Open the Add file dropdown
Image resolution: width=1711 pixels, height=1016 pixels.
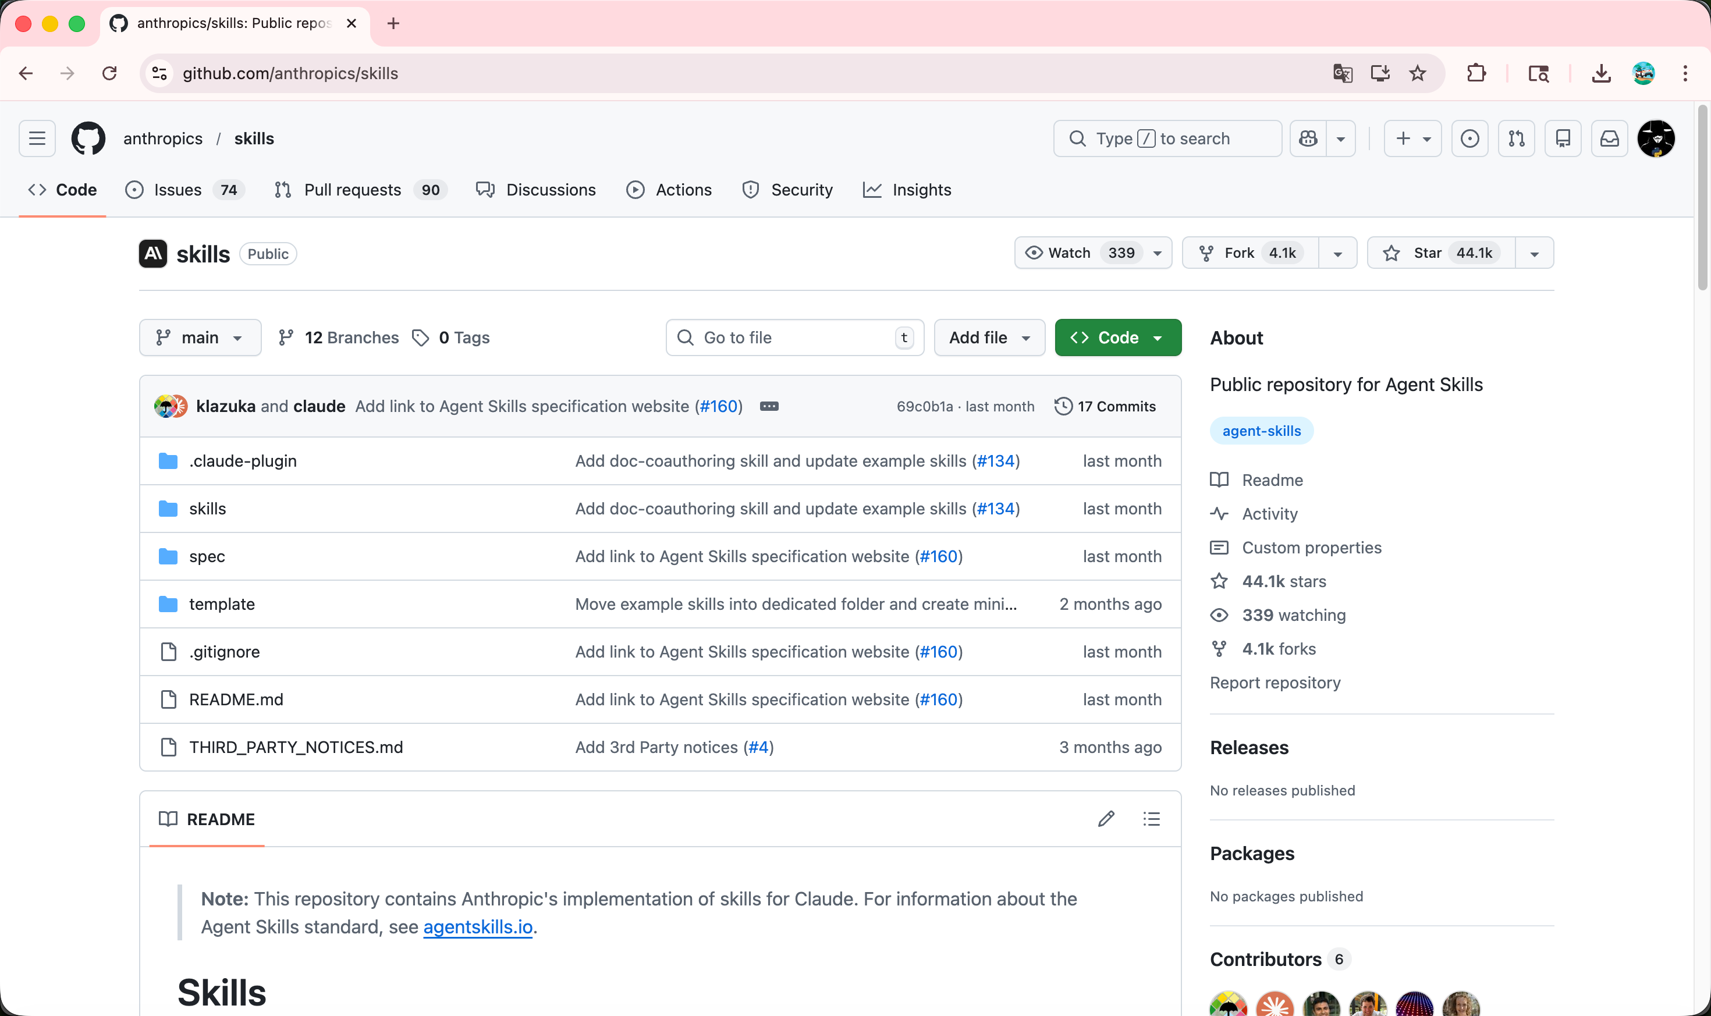click(989, 338)
